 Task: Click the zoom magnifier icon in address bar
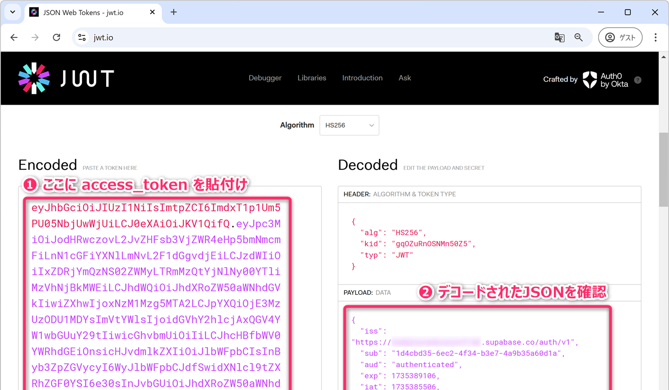point(579,37)
